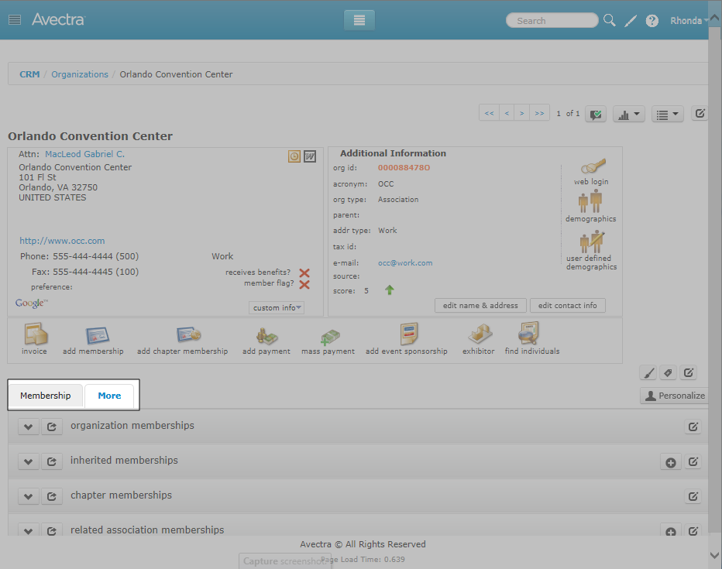This screenshot has width=722, height=569.
Task: Select the More tab
Action: pos(109,396)
